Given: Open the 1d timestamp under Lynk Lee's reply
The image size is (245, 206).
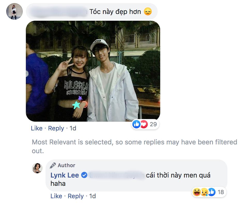Looking at the screenshot, I should 93,196.
